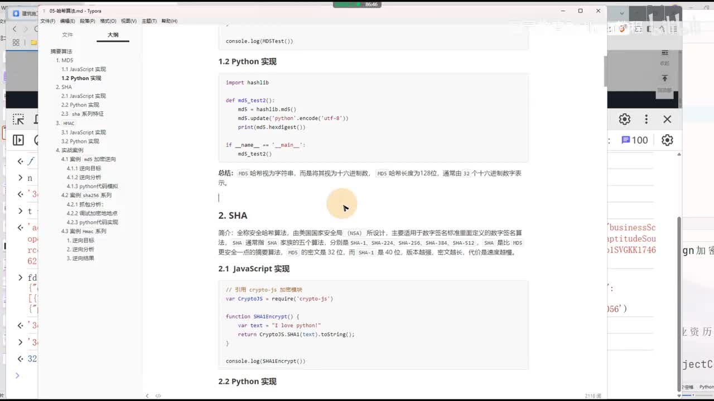Image resolution: width=714 pixels, height=401 pixels.
Task: Open outline item 2.1 JavaScript 实现
Action: click(84, 96)
